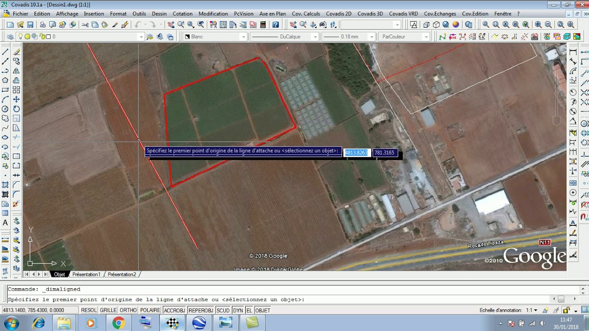This screenshot has width=589, height=331.
Task: Open the DuCalque linetype dropdown
Action: tap(284, 37)
